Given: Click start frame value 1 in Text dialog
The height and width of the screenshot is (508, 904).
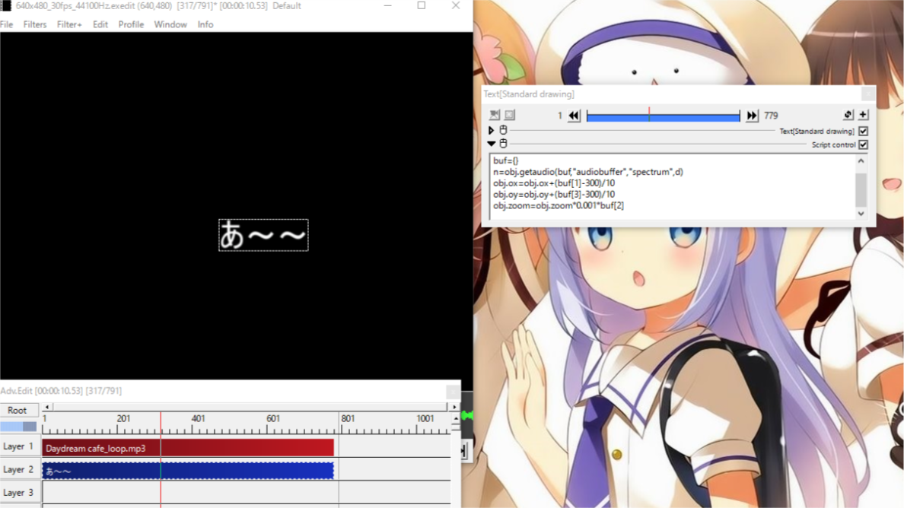Looking at the screenshot, I should pyautogui.click(x=560, y=116).
